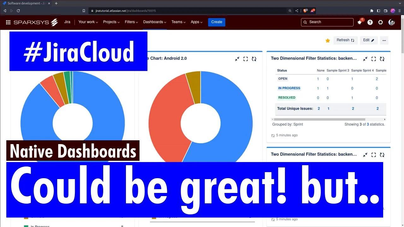Click the Create button

click(x=217, y=22)
